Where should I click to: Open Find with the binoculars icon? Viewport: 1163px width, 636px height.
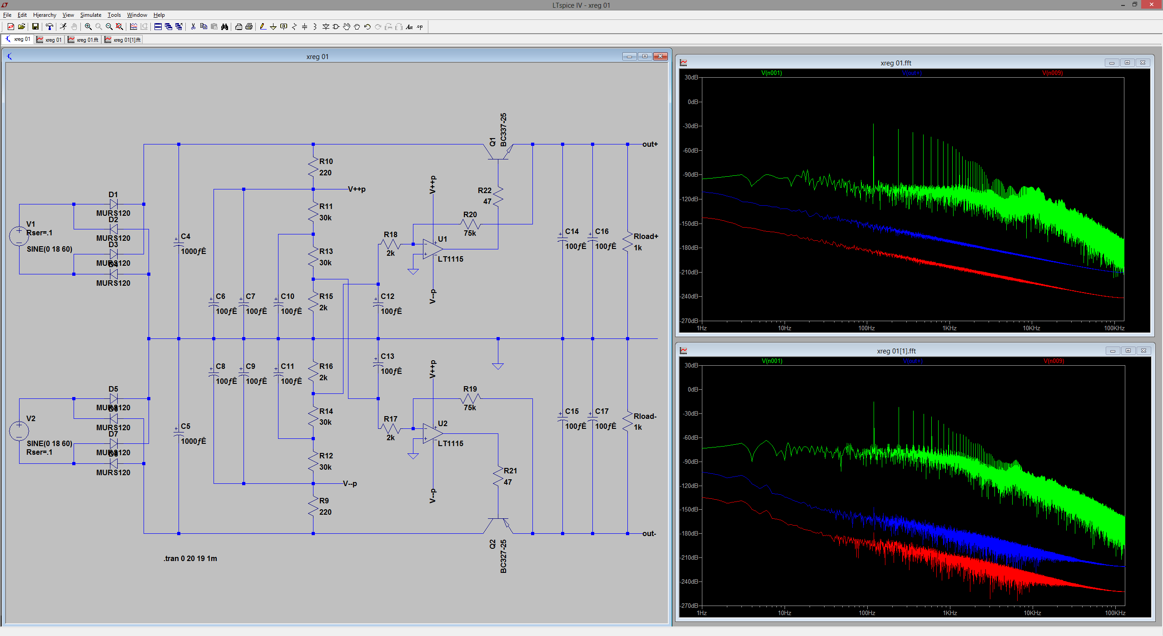[x=224, y=27]
